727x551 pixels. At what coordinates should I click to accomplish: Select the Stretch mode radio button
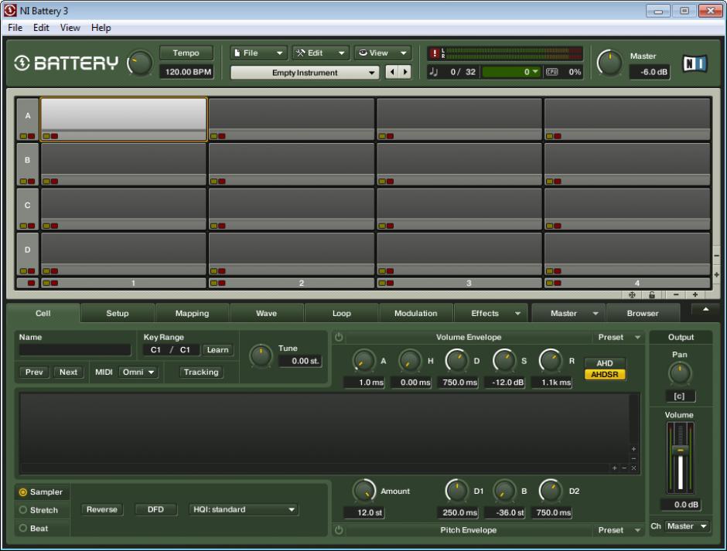[22, 510]
